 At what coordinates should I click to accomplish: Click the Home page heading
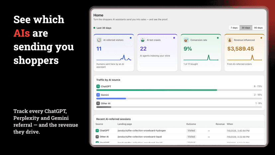coord(98,15)
